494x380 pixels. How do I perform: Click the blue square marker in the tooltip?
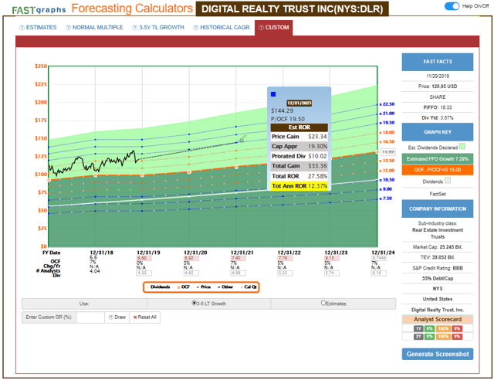pos(273,94)
